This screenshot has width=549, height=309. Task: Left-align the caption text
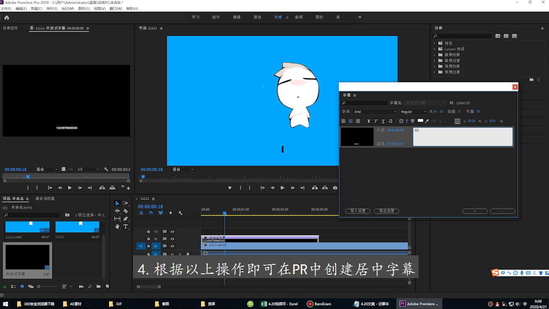(344, 121)
